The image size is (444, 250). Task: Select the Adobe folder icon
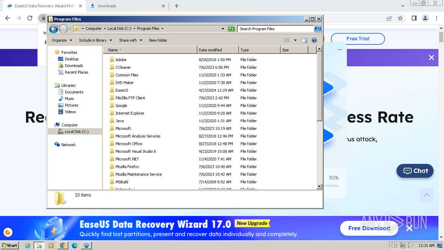[x=112, y=60]
